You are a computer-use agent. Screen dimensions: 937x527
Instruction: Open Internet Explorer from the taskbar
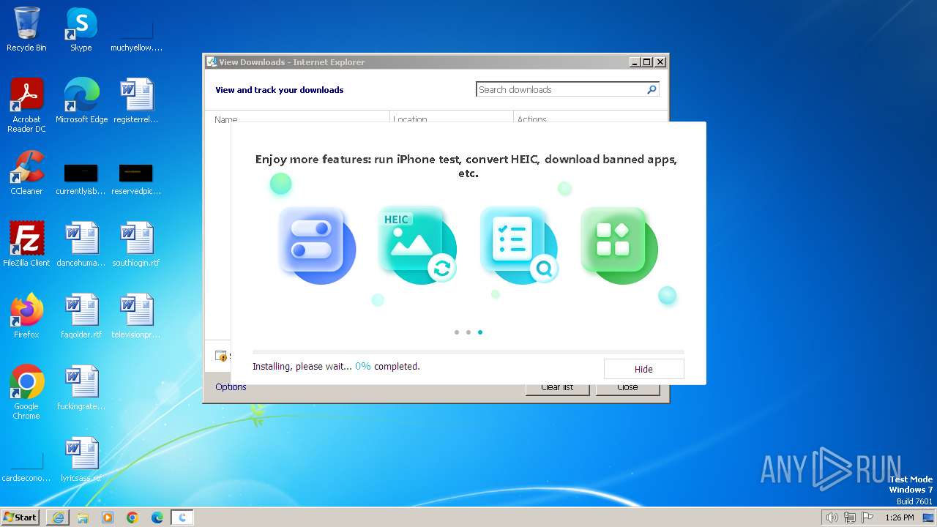(x=58, y=517)
